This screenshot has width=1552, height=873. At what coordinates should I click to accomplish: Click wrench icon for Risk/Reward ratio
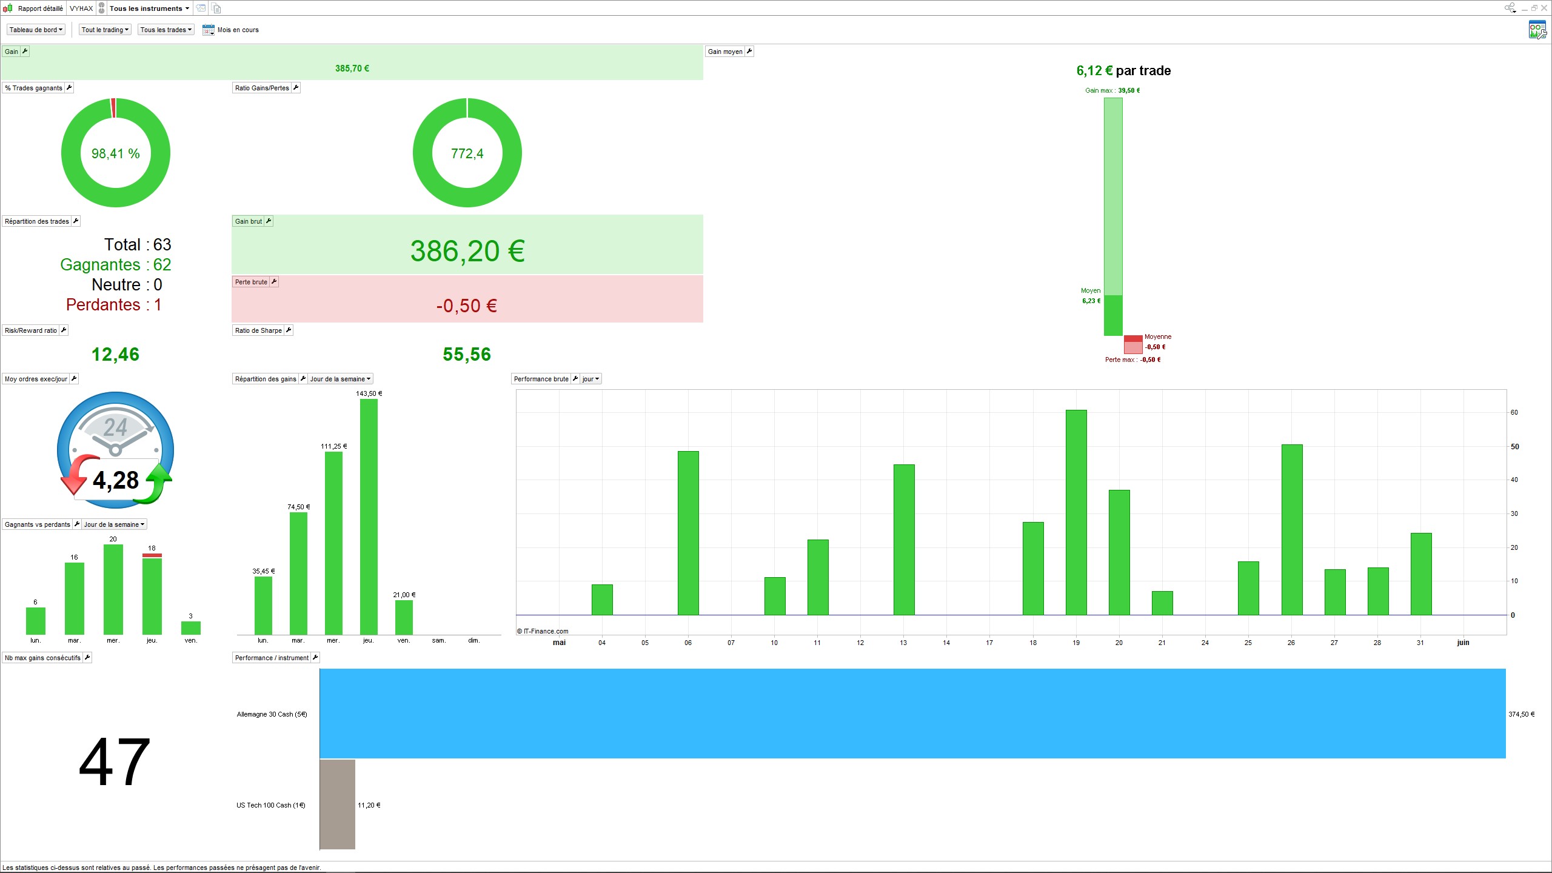[64, 330]
